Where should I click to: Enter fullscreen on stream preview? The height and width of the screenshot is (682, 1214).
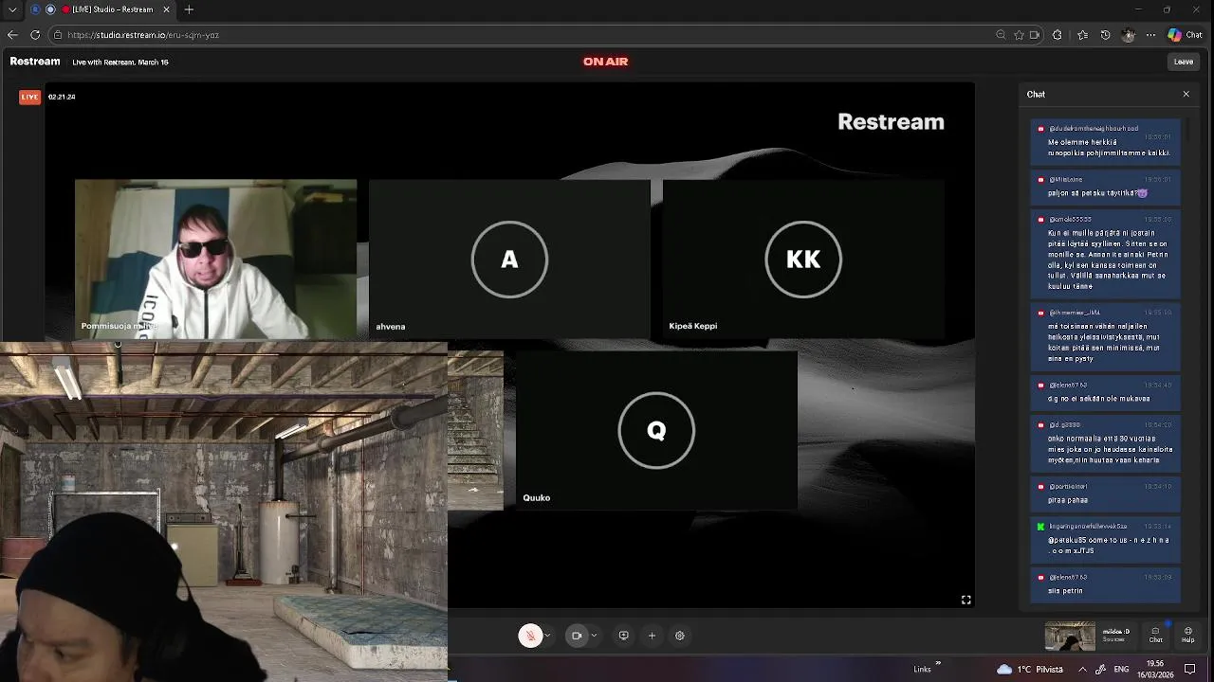966,600
